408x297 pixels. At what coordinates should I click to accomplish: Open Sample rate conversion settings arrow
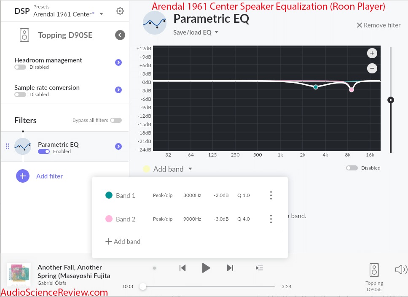click(118, 90)
